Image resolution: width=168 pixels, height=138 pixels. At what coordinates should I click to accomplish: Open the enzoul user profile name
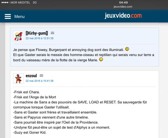click(x=31, y=76)
